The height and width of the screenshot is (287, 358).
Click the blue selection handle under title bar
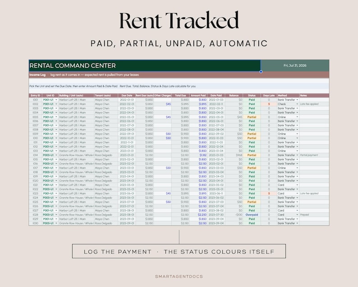tap(261, 71)
